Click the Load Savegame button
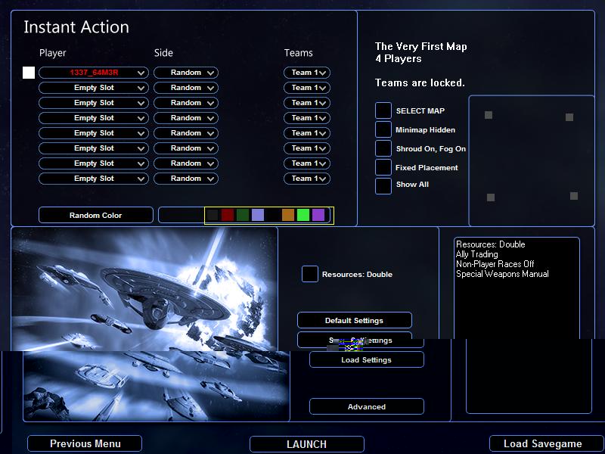 click(x=542, y=444)
